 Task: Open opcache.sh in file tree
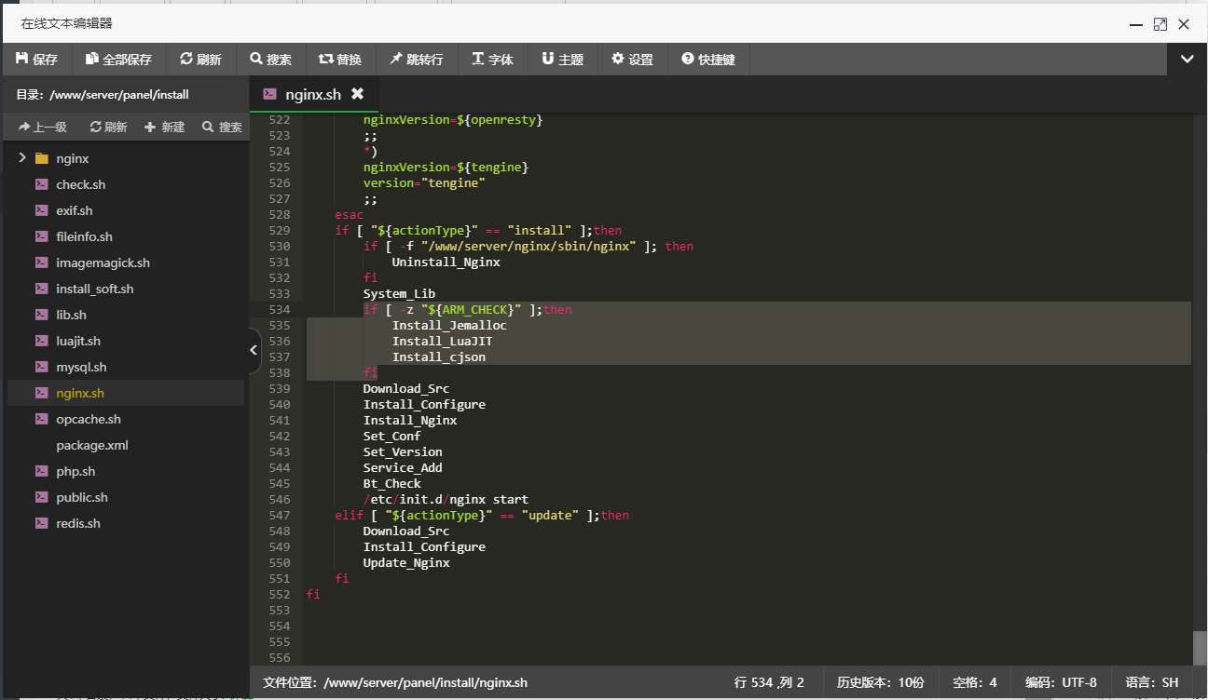click(89, 419)
